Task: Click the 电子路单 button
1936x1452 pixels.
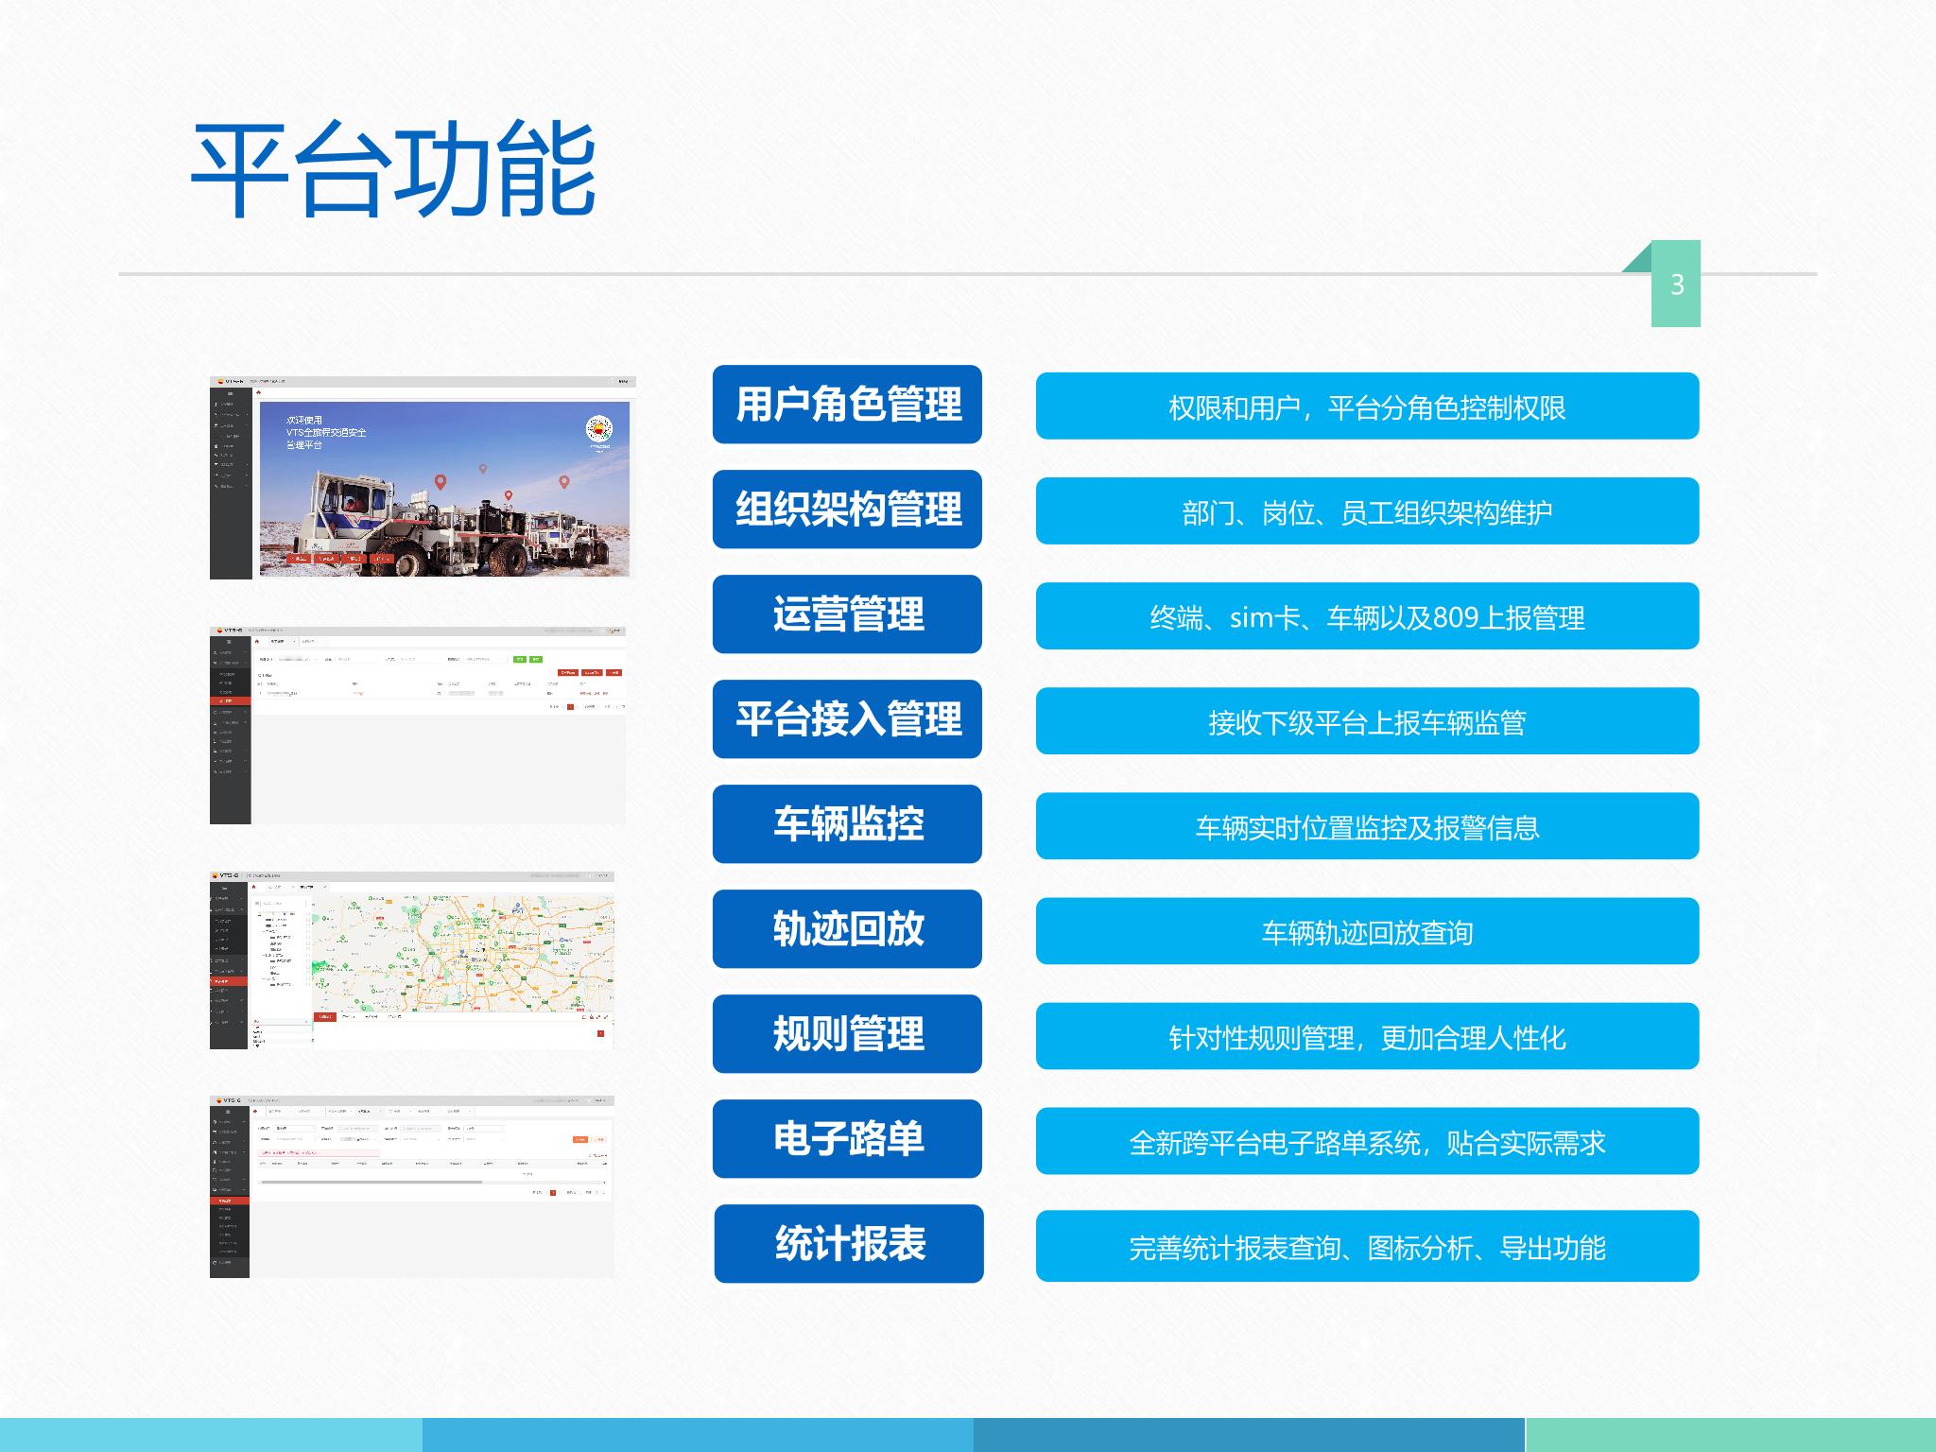Action: [x=847, y=1138]
